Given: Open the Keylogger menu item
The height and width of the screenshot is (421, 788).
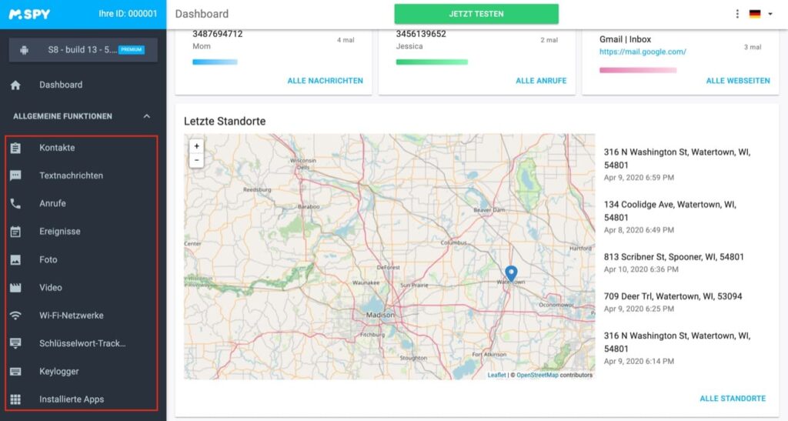Looking at the screenshot, I should 59,372.
